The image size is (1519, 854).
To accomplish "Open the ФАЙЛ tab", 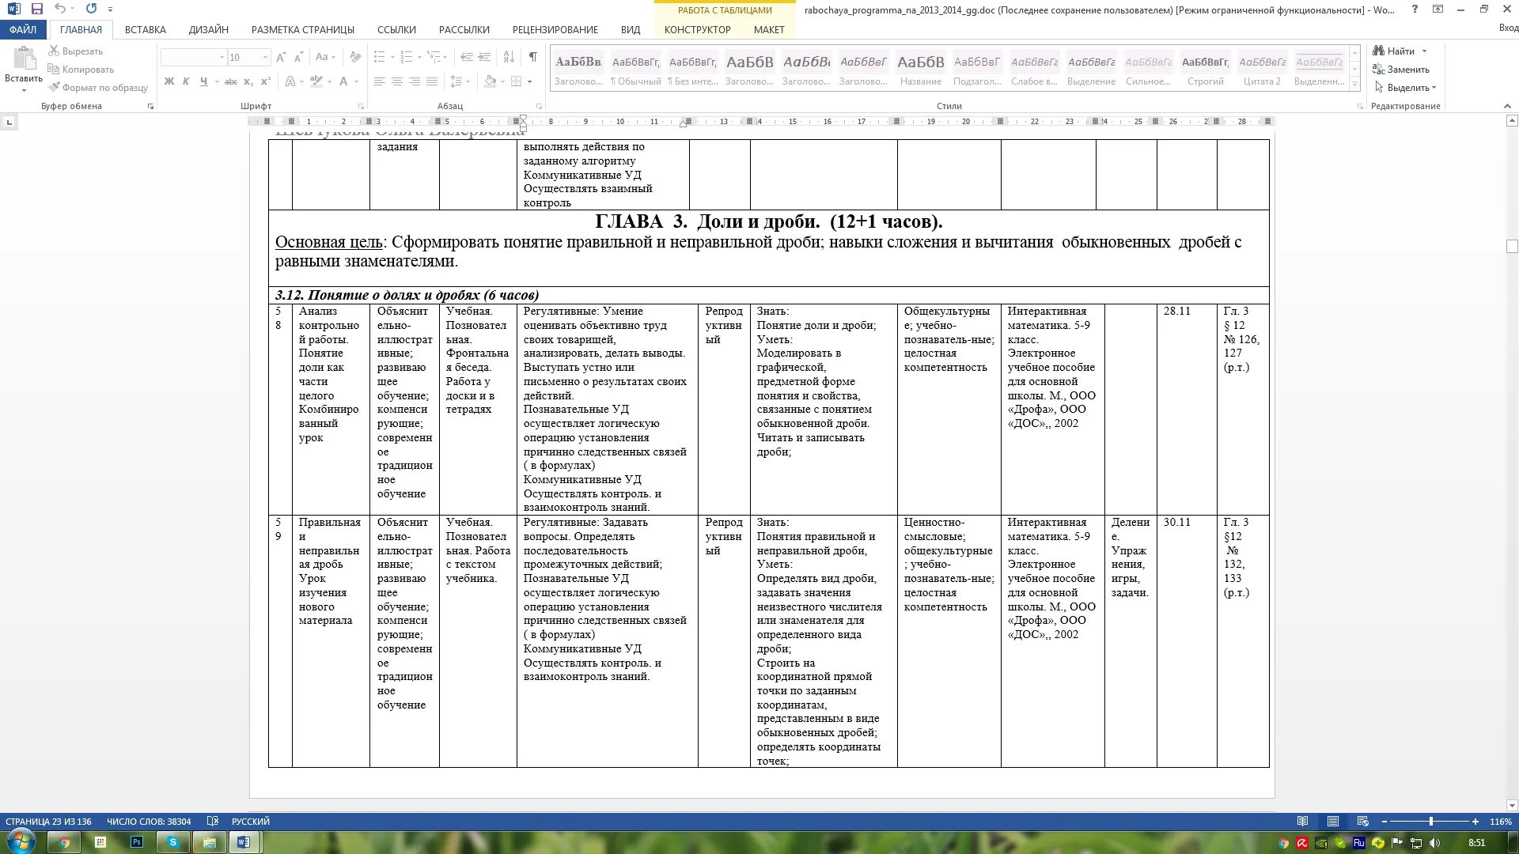I will pyautogui.click(x=23, y=29).
